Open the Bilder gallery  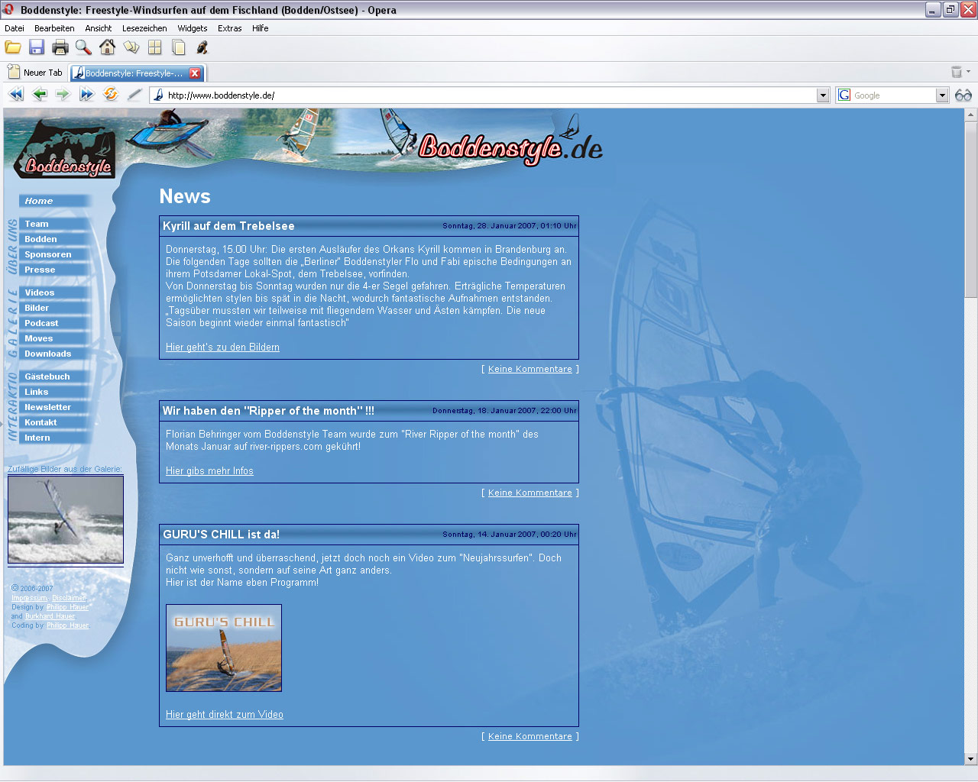point(55,308)
